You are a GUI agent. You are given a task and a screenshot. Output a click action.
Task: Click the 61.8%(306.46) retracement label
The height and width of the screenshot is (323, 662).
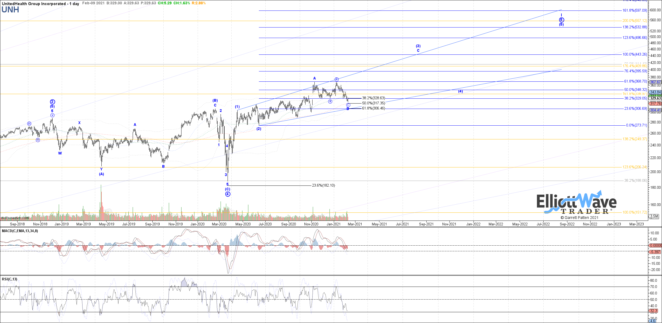373,108
